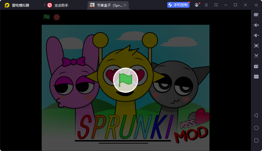Click the volume up icon
This screenshot has height=151, width=262.
click(x=256, y=25)
